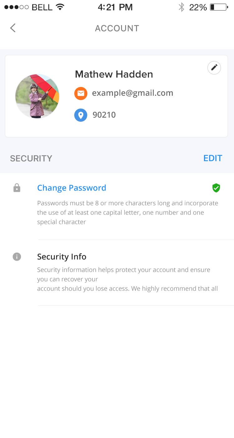Tap the Wi-Fi signal icon
The height and width of the screenshot is (438, 234).
coord(60,7)
